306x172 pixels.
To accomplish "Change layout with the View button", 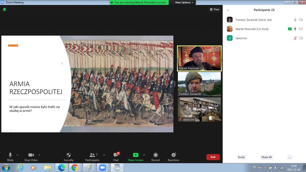I will click(215, 10).
